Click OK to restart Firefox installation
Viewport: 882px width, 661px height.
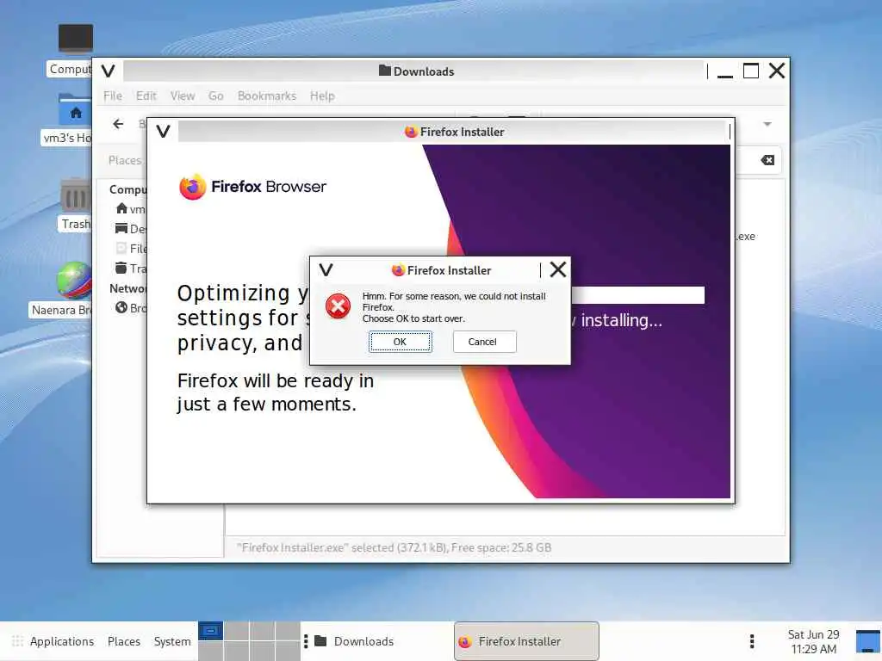(400, 342)
